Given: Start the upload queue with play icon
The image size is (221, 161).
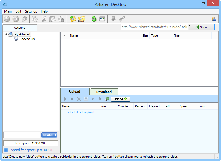Looking at the screenshot, I should click(65, 99).
